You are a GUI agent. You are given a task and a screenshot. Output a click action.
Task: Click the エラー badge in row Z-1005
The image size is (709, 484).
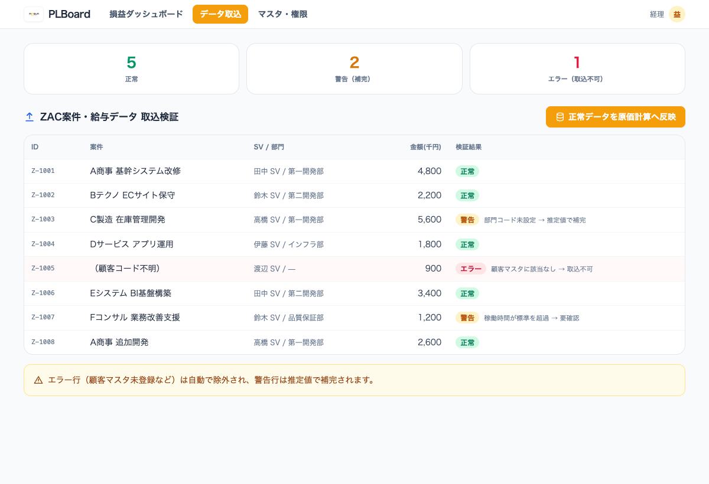[x=471, y=269]
